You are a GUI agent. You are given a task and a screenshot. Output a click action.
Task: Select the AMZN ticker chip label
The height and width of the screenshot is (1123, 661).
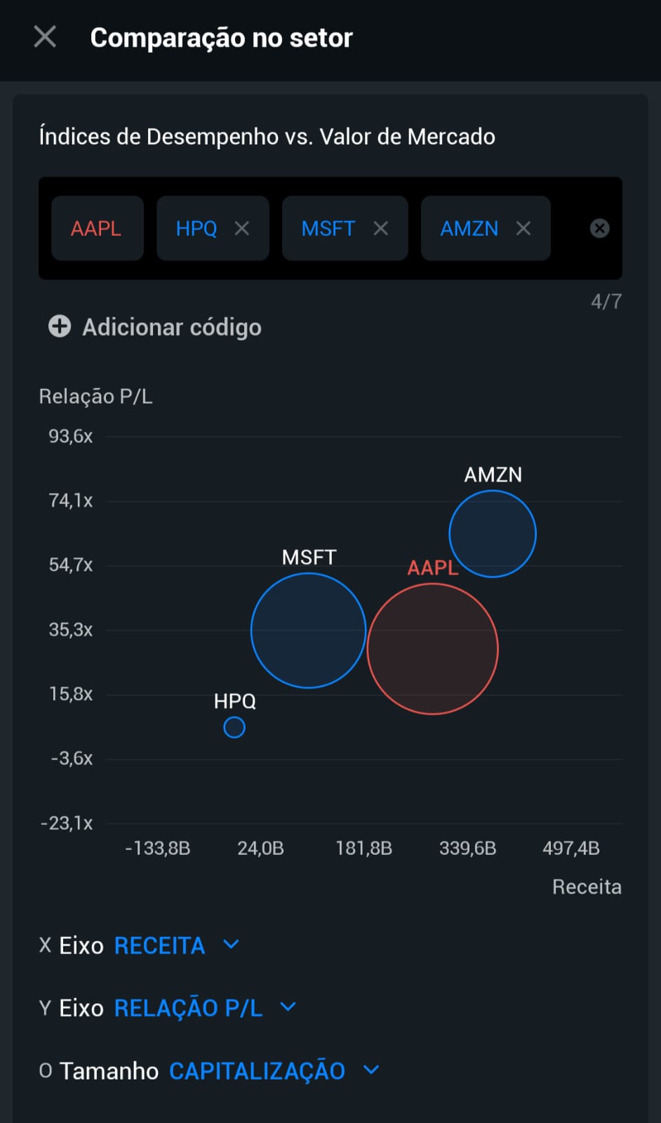(469, 228)
